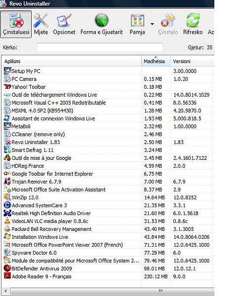Select the Installation Windows Live icon
The image size is (238, 296).
click(x=7, y=237)
